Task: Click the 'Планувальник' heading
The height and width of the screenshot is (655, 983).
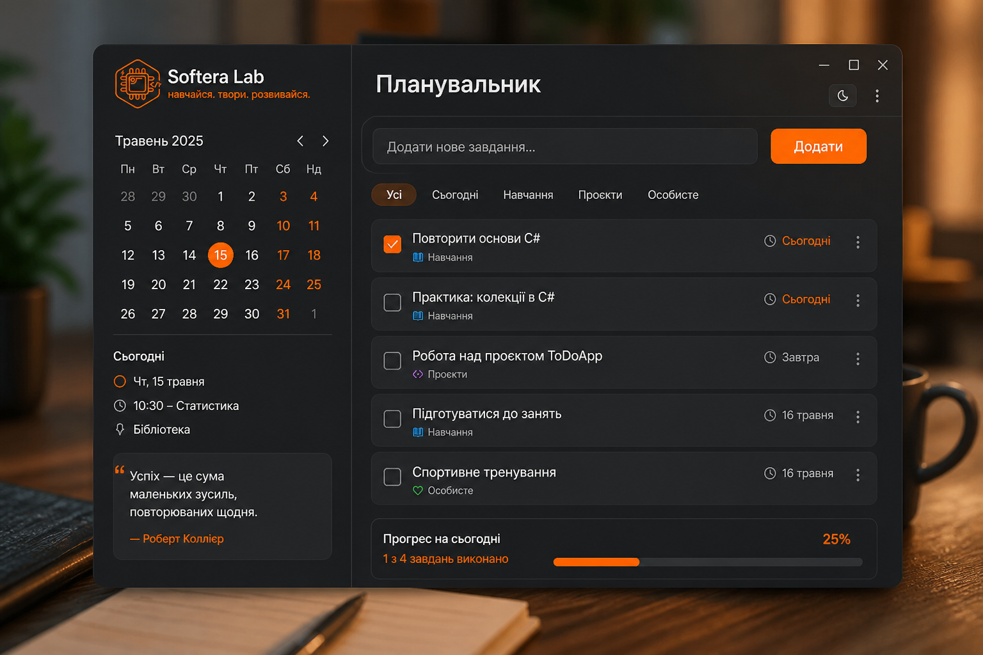Action: pyautogui.click(x=458, y=84)
